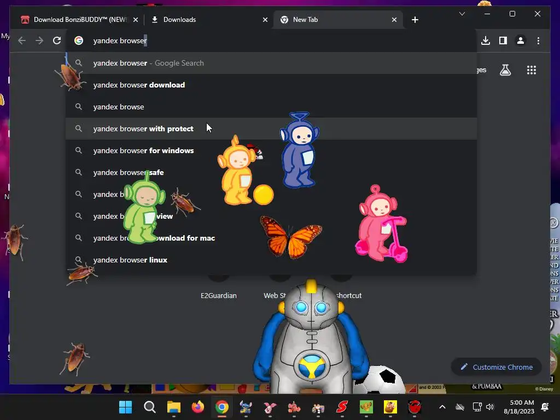Open the Stitch taskbar app

pyautogui.click(x=246, y=407)
